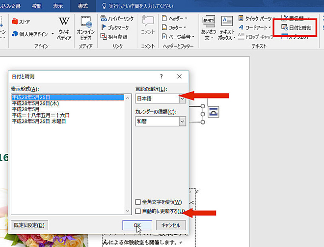Select the format 平成28年5月
Viewport: 324px width, 247px height.
(68, 109)
